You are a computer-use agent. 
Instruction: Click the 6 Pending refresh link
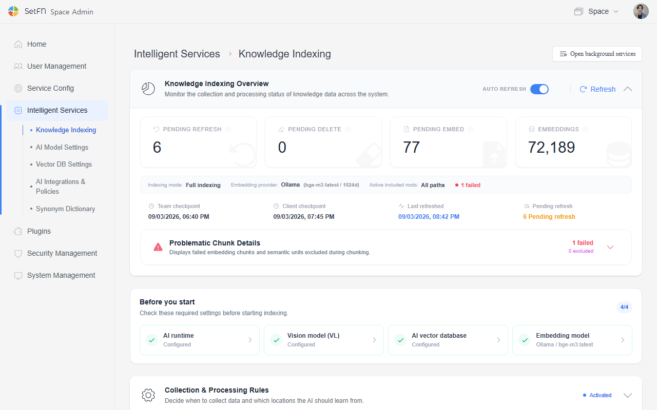[x=549, y=217]
